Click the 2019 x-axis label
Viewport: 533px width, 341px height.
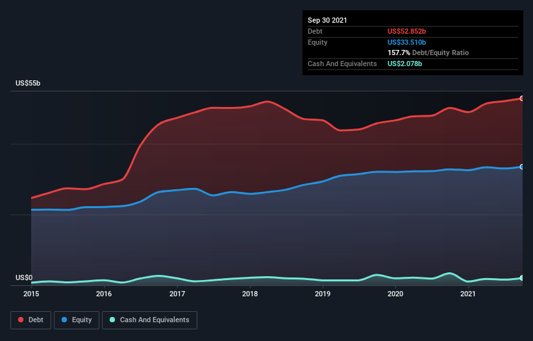(x=323, y=294)
